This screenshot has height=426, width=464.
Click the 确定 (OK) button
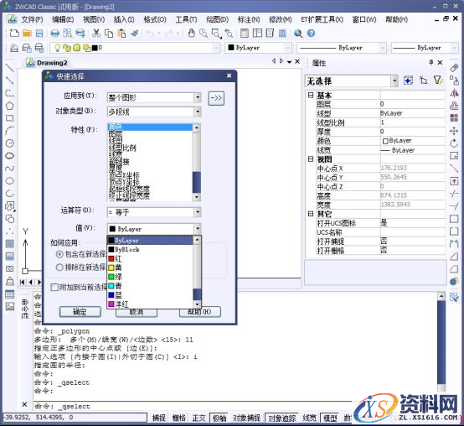pos(80,312)
